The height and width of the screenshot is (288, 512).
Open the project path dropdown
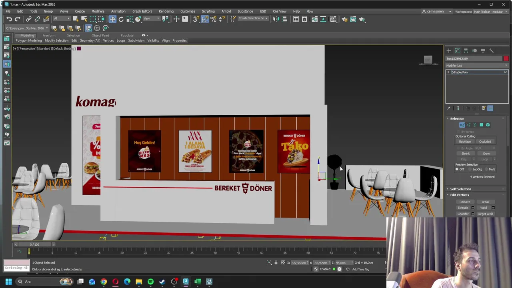[x=26, y=28]
